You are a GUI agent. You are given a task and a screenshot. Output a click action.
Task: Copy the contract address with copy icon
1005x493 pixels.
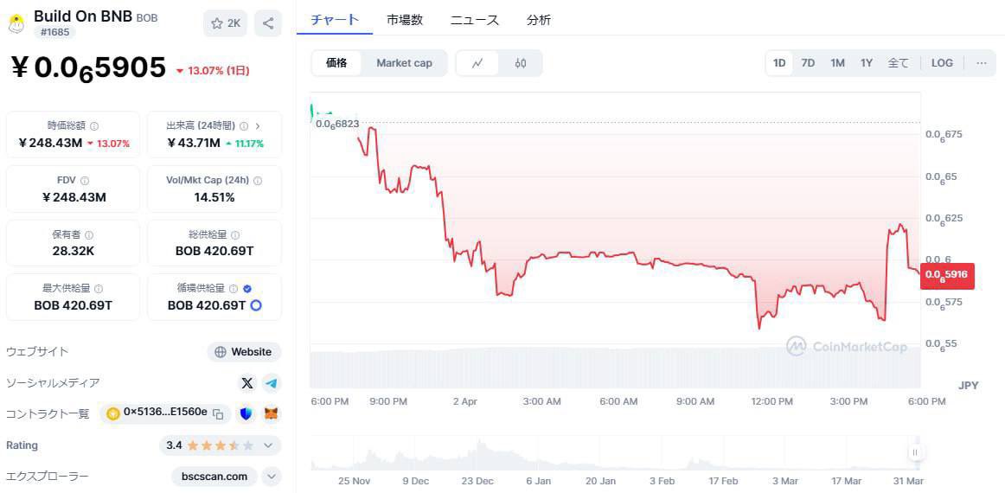pos(218,414)
